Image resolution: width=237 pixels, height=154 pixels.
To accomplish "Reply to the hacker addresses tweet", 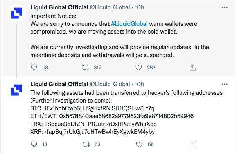I will (x=34, y=144).
